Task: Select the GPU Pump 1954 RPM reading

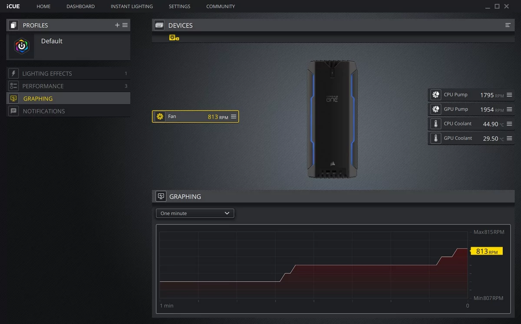Action: (x=492, y=109)
